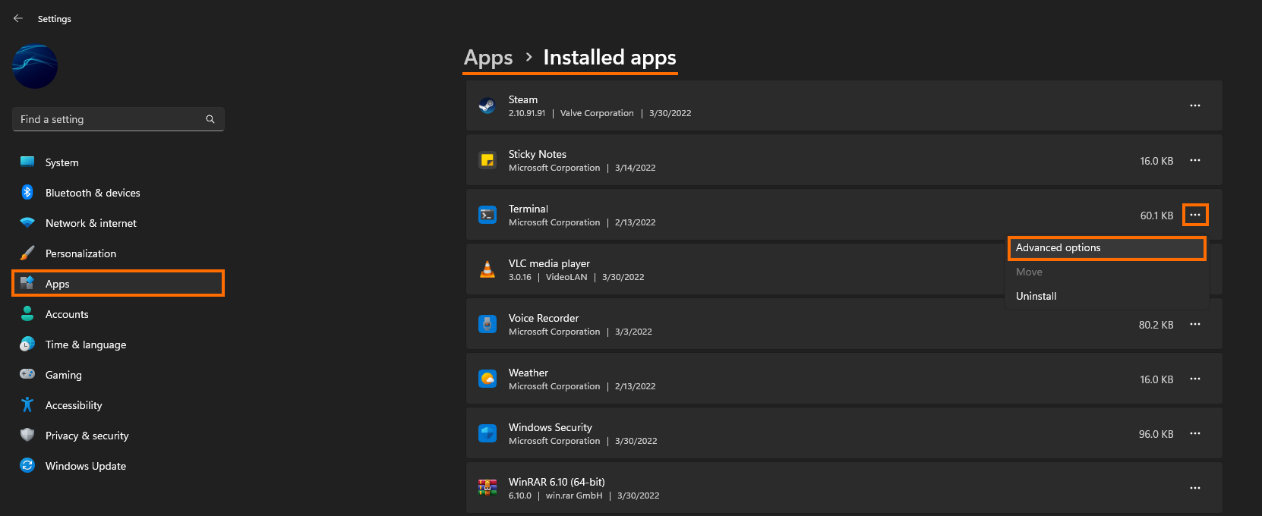The height and width of the screenshot is (516, 1262).
Task: Click the Steam app icon
Action: click(x=487, y=105)
